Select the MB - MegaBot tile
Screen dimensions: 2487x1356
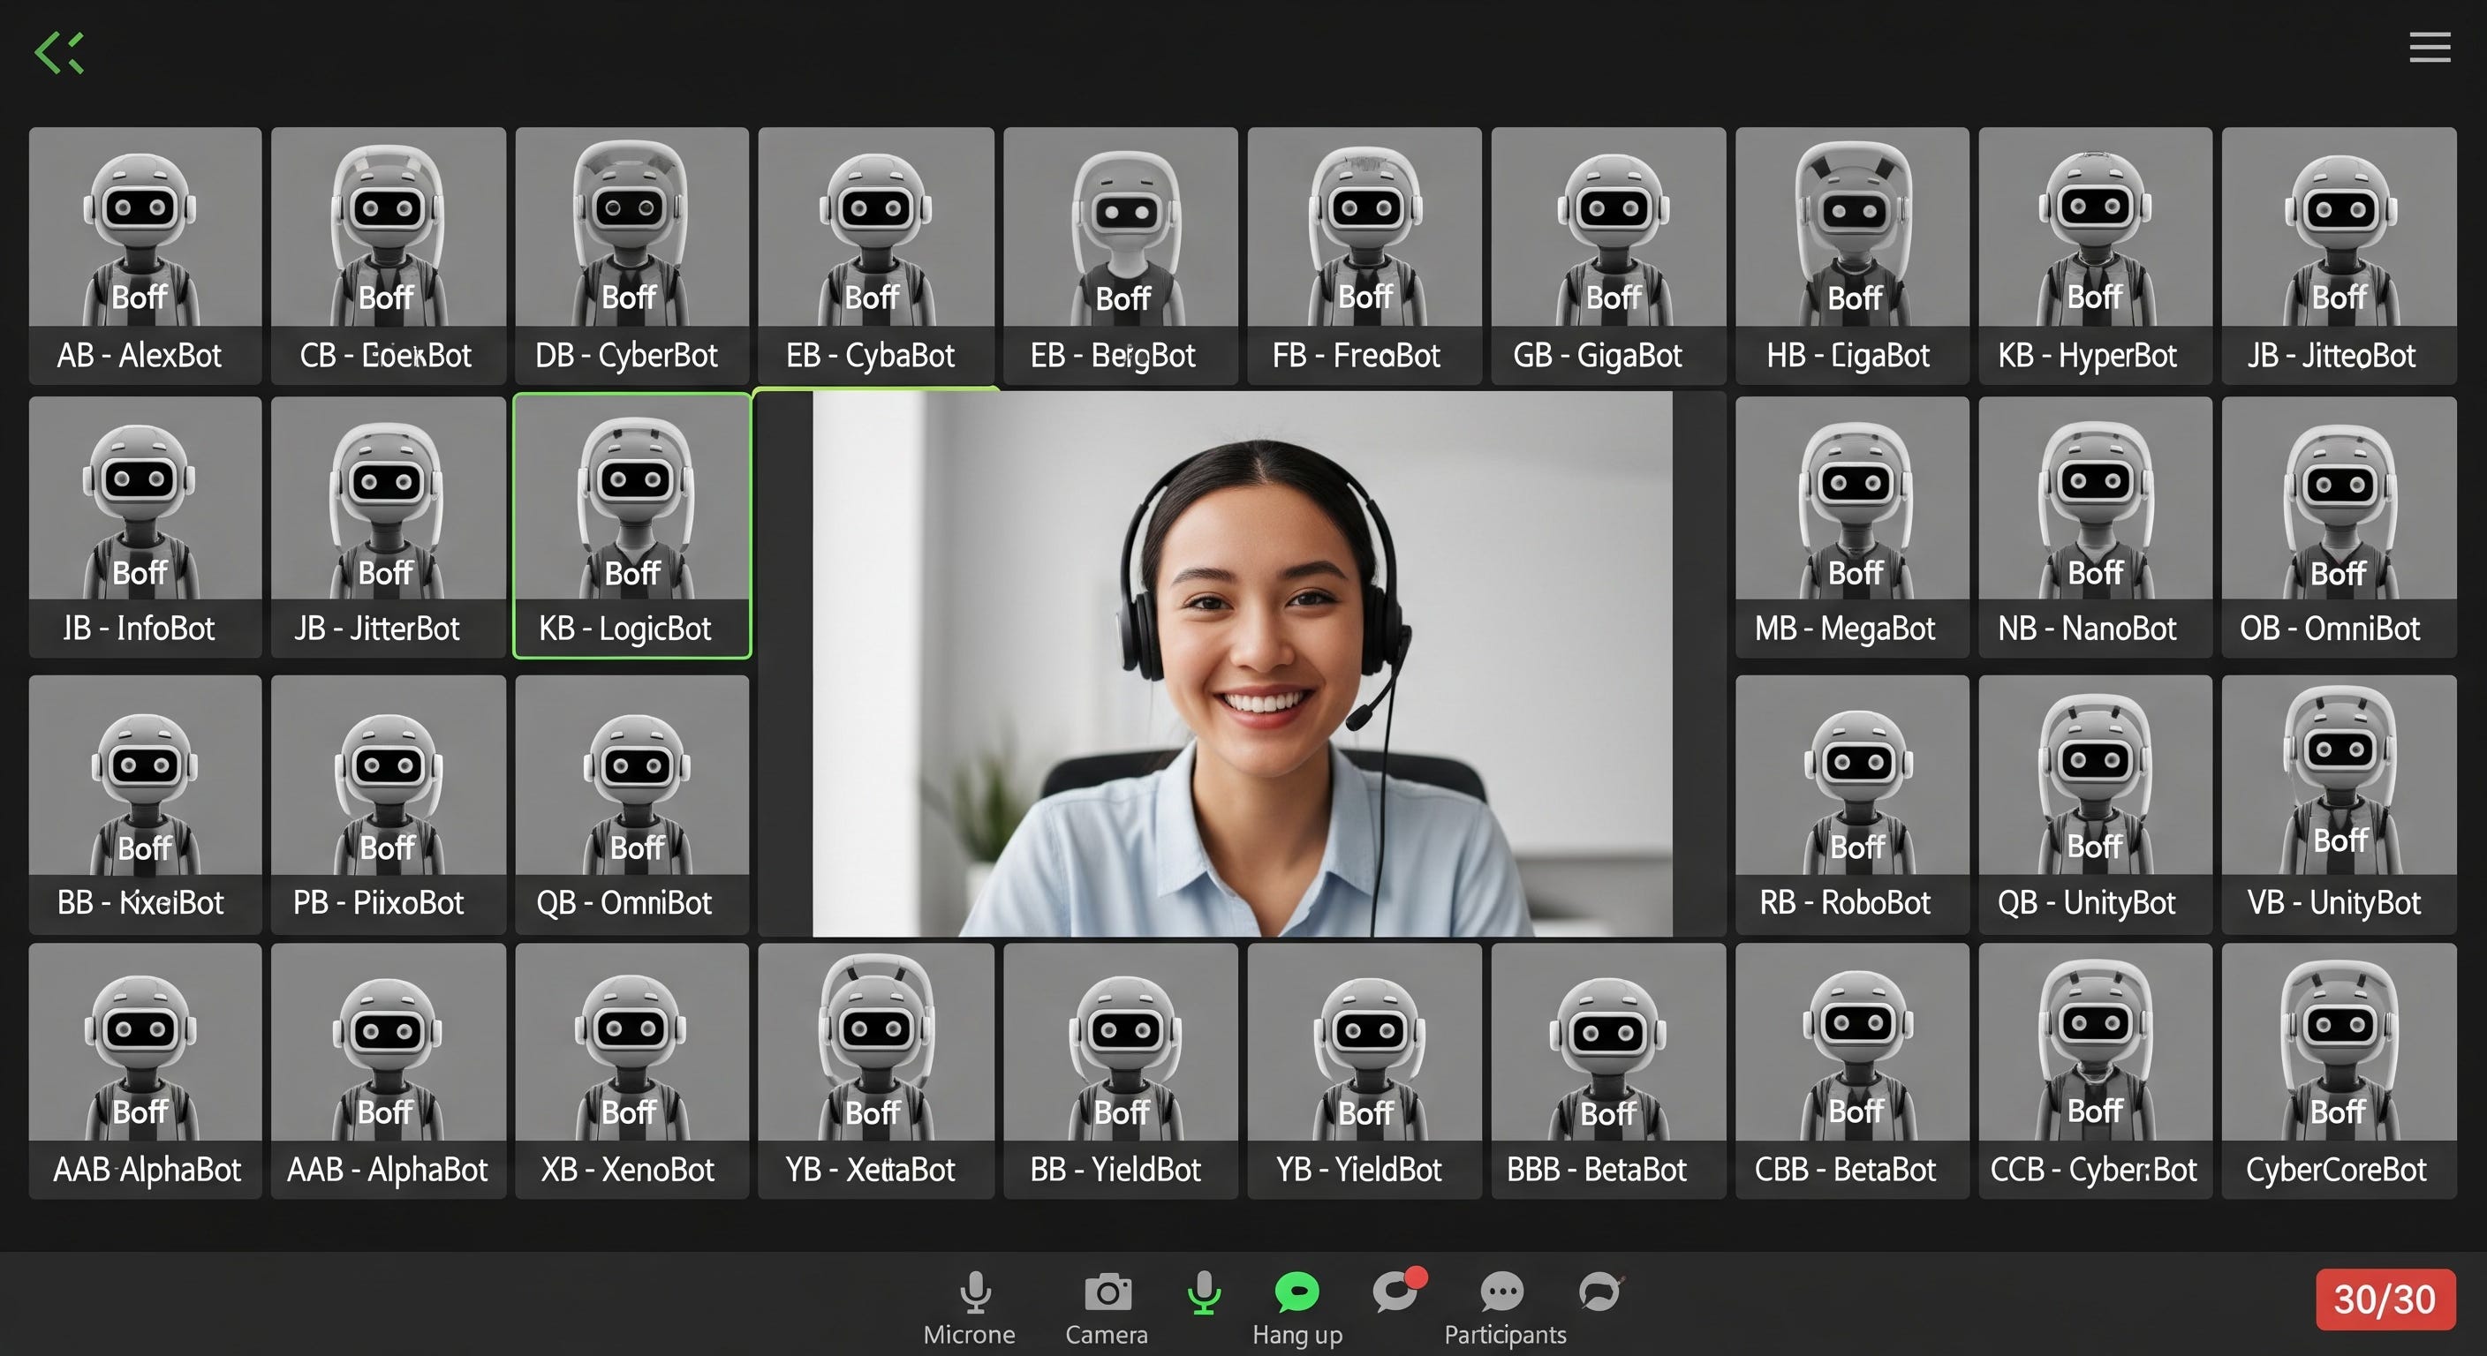[x=1851, y=526]
